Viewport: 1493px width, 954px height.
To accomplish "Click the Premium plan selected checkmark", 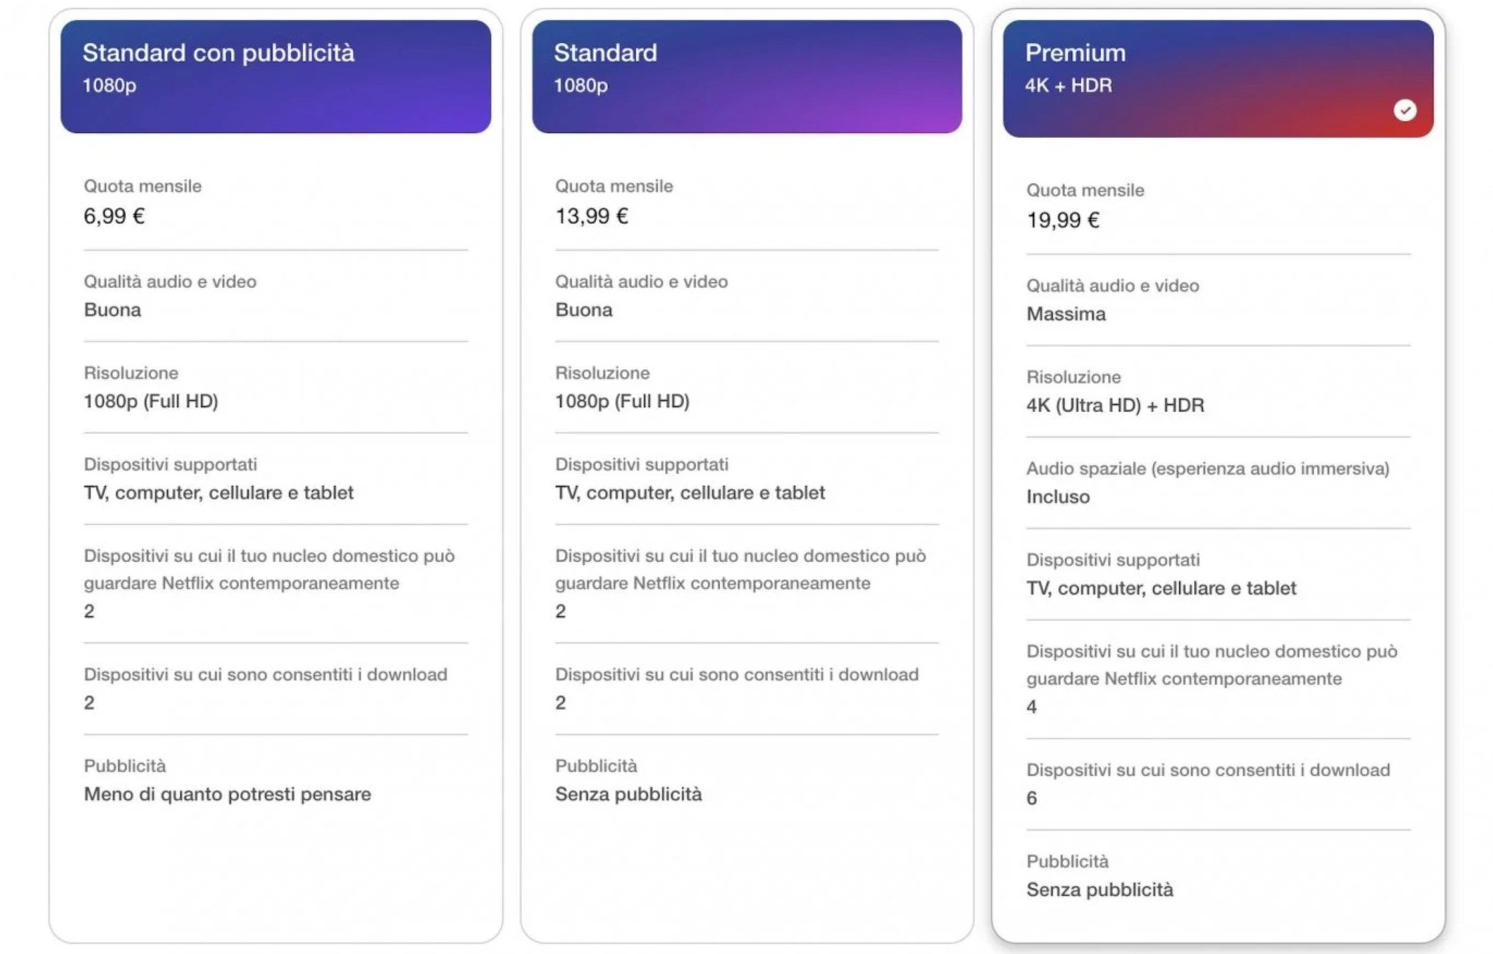I will [1404, 110].
